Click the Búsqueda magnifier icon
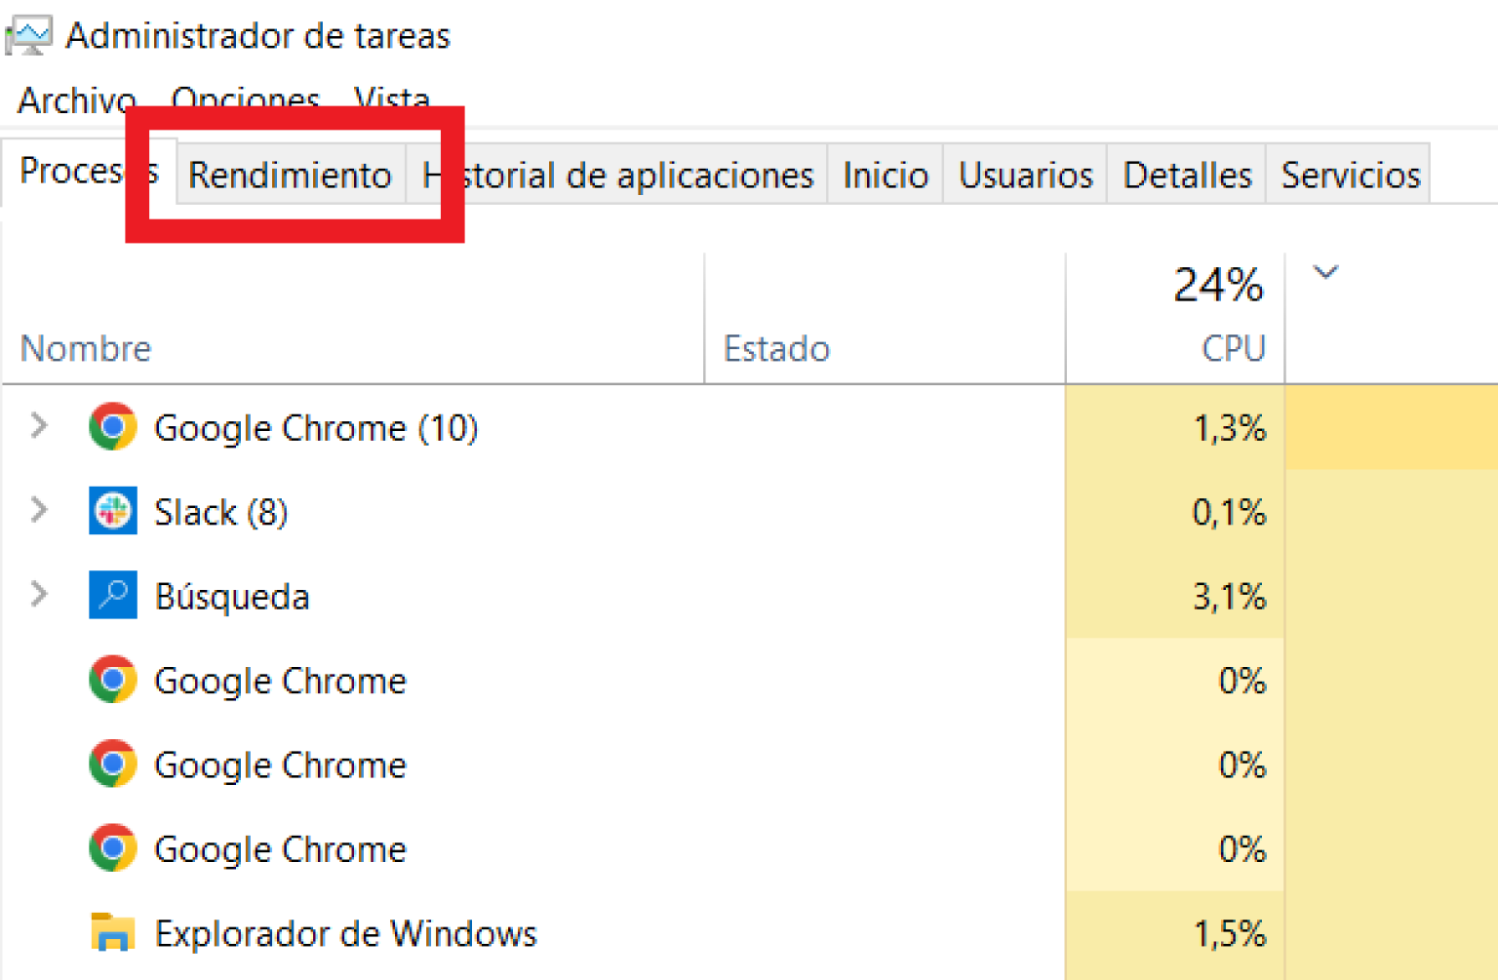 tap(112, 595)
